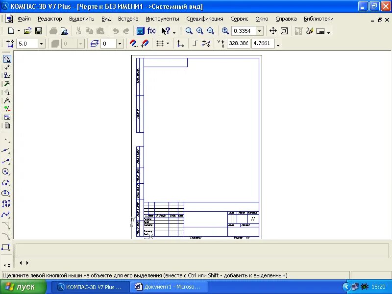392x294 pixels.
Task: Switch to the Dimensions panel
Action: 7,67
